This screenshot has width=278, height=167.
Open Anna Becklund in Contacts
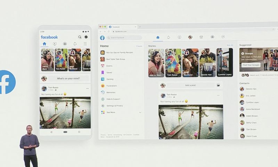pyautogui.click(x=250, y=109)
